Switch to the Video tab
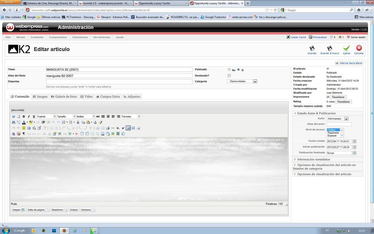 86,97
